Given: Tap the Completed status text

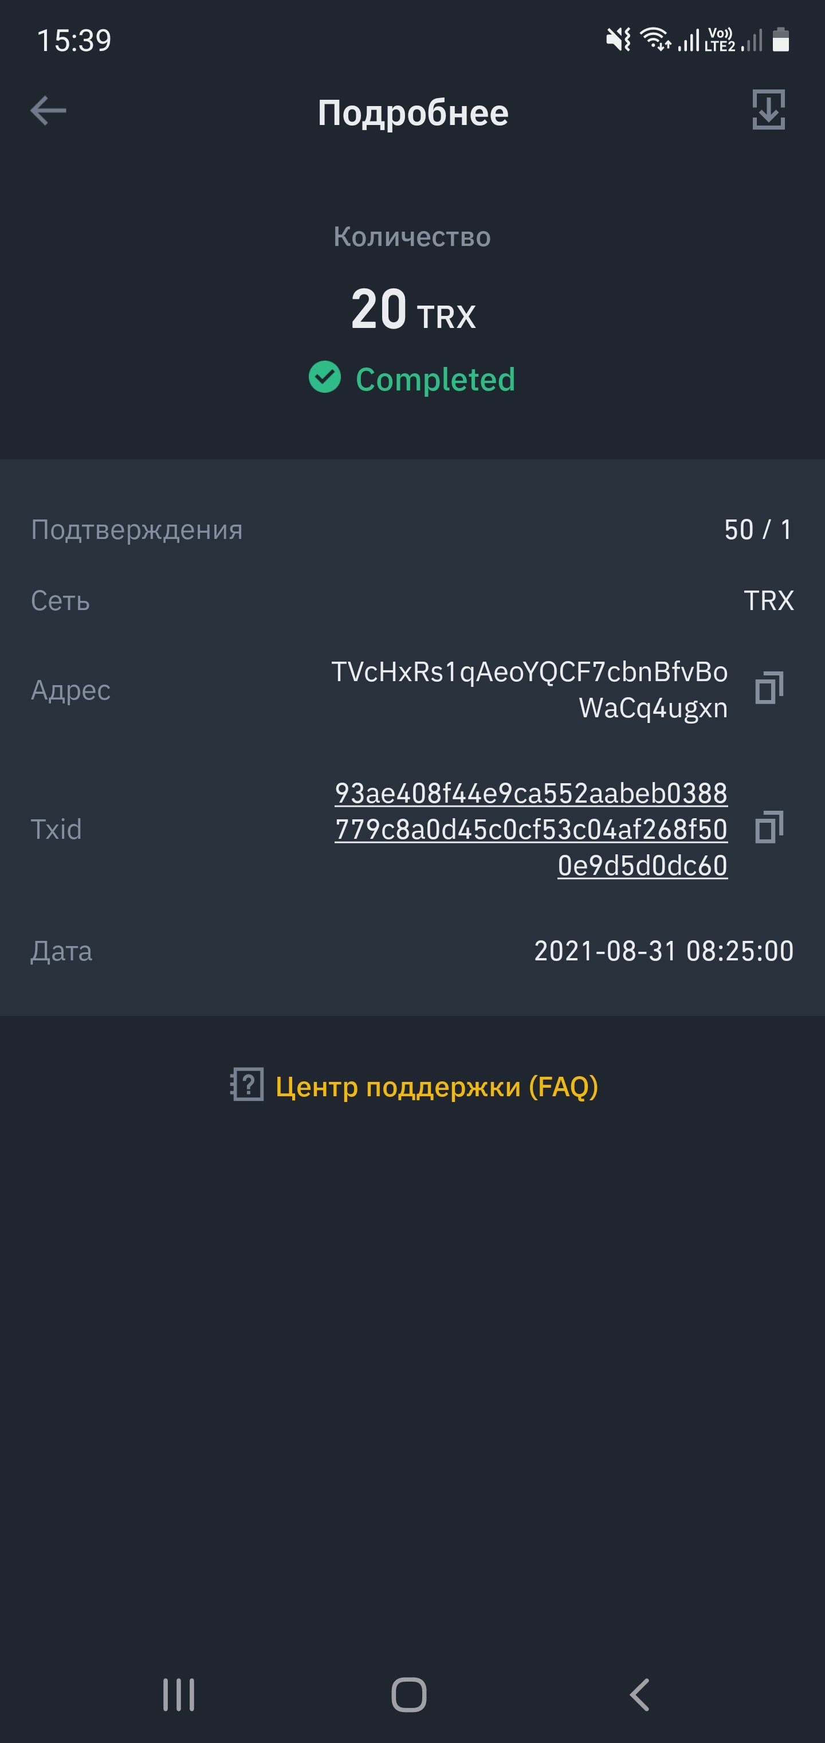Looking at the screenshot, I should pos(435,379).
